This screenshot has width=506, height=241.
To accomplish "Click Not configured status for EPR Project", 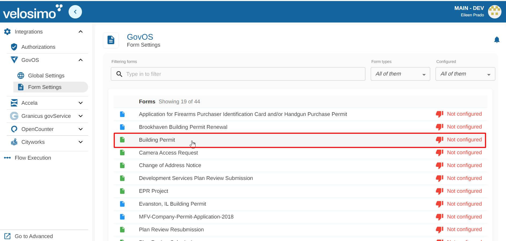I will point(464,191).
